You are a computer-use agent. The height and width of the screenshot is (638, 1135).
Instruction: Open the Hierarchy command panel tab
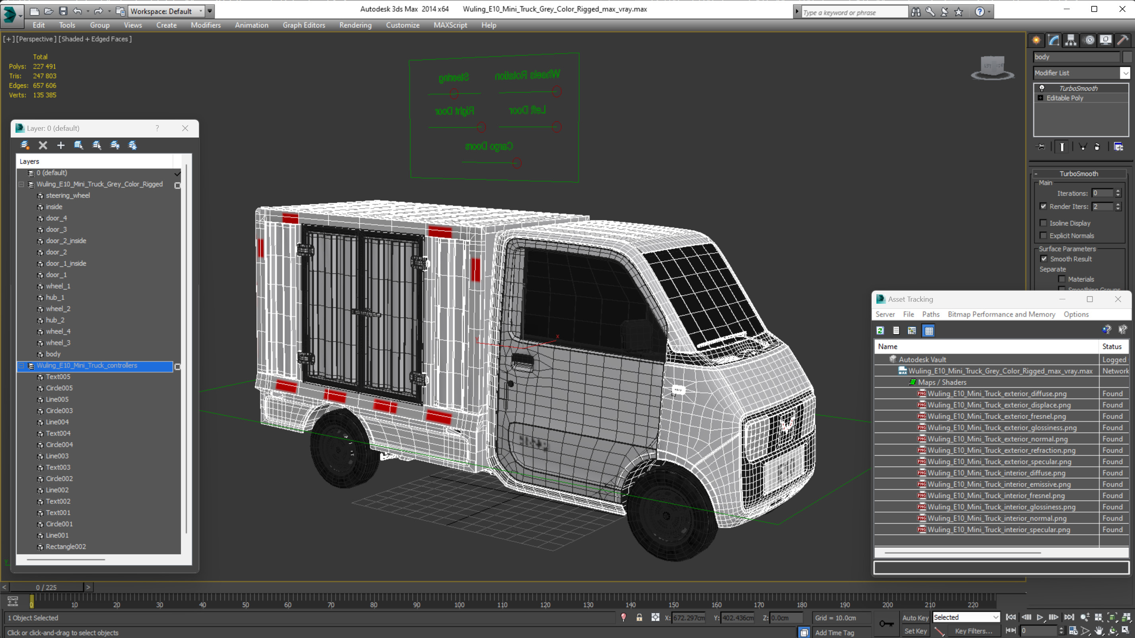pyautogui.click(x=1071, y=40)
